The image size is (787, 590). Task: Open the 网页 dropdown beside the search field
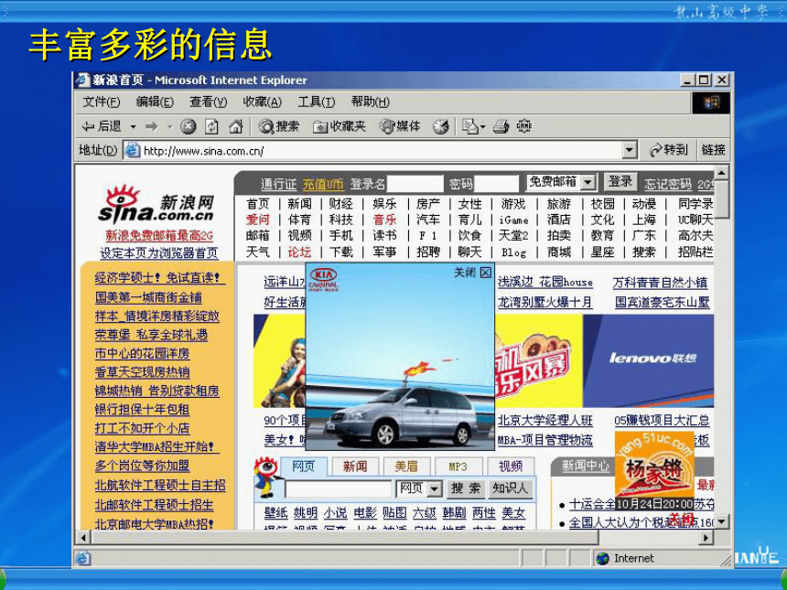[x=434, y=488]
